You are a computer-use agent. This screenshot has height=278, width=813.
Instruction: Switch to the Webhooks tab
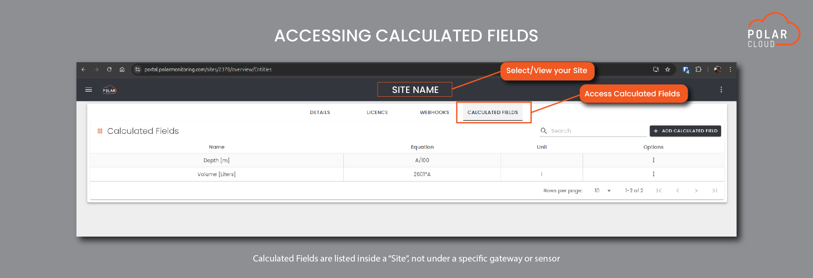pos(434,112)
